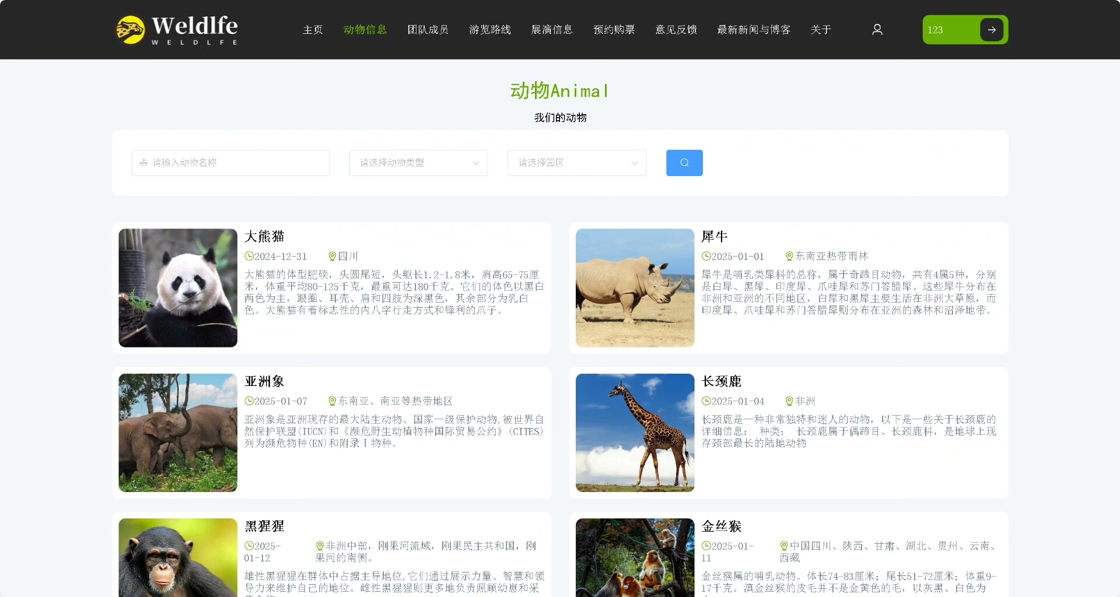The image size is (1120, 597).
Task: Select the 动物信息 nav item
Action: click(x=365, y=30)
